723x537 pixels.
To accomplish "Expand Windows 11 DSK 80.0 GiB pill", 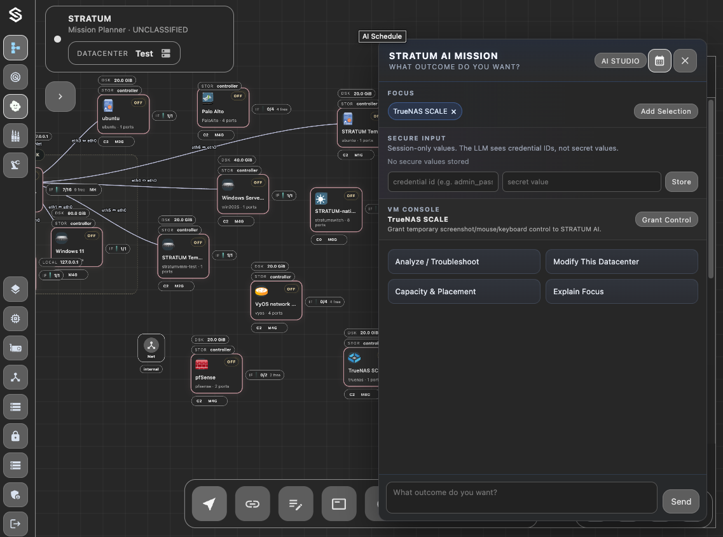I will [71, 214].
